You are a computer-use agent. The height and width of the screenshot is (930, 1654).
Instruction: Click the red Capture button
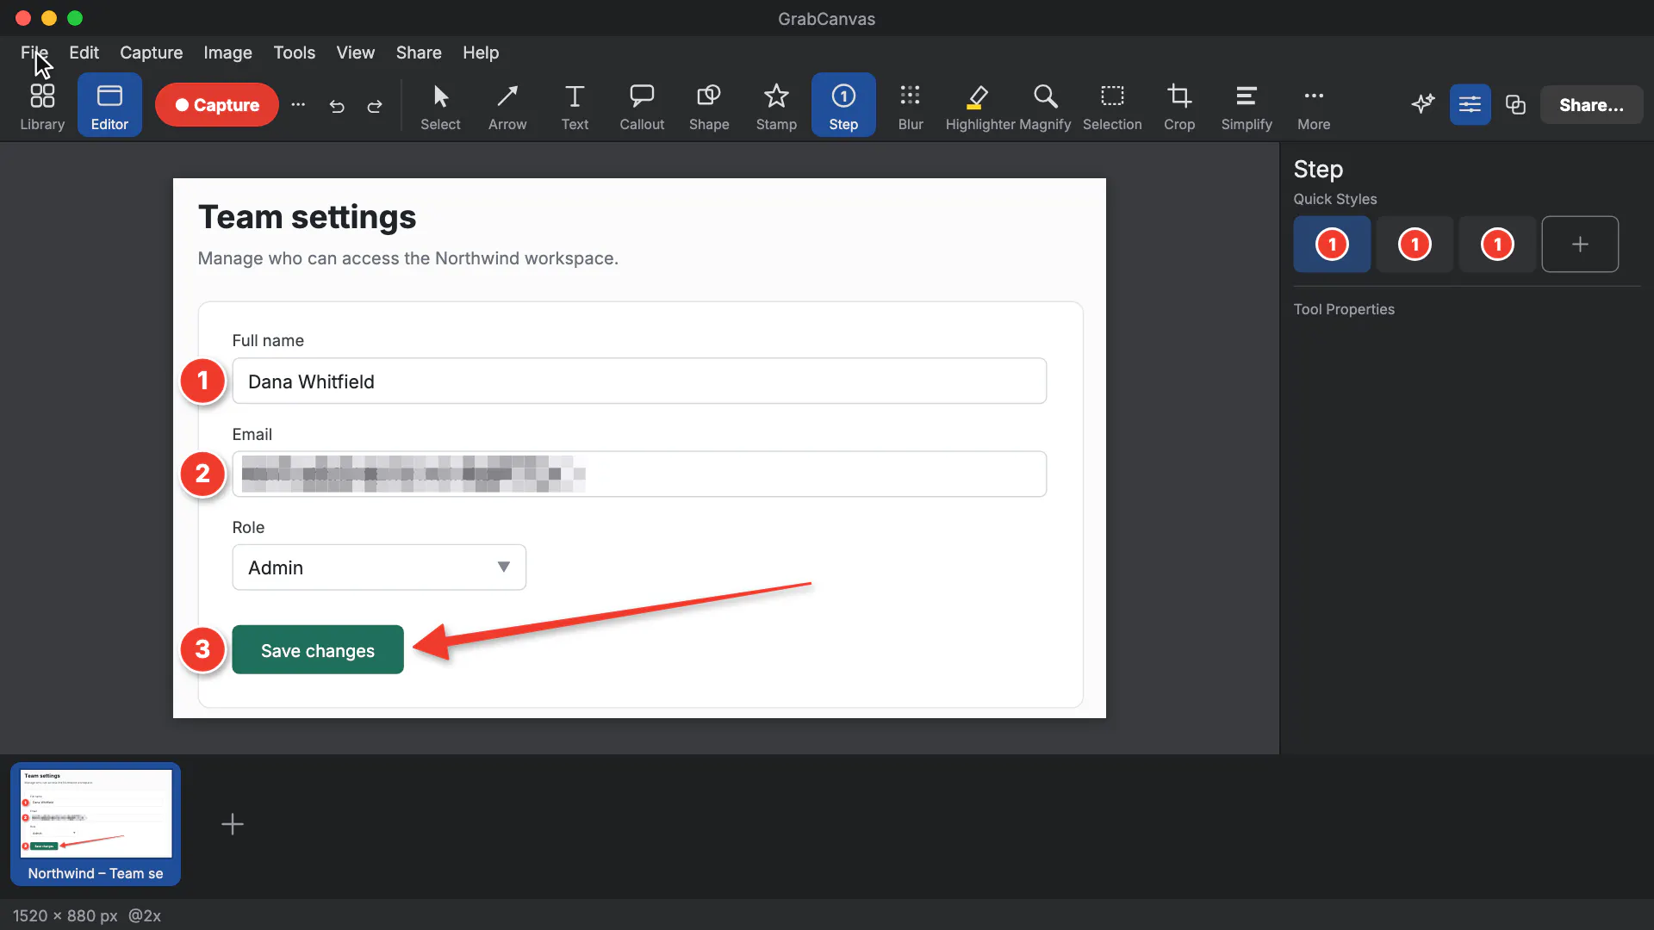click(x=217, y=105)
